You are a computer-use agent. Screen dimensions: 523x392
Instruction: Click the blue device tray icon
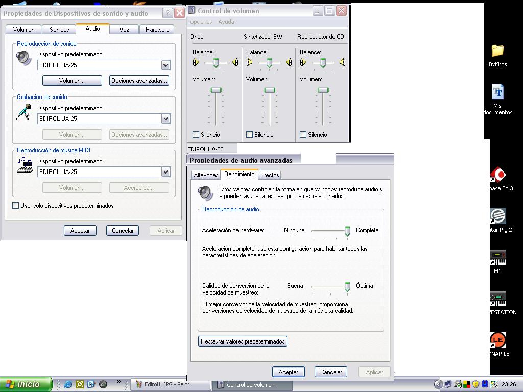[485, 384]
